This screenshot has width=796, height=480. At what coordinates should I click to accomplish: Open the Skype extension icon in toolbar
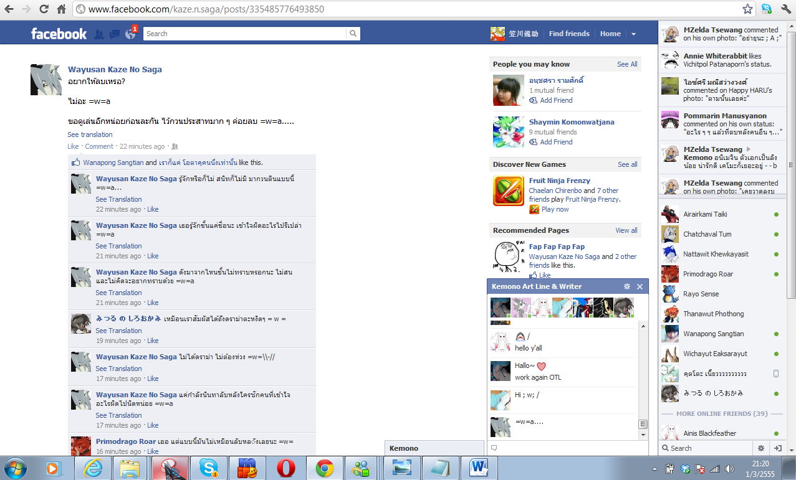point(767,9)
